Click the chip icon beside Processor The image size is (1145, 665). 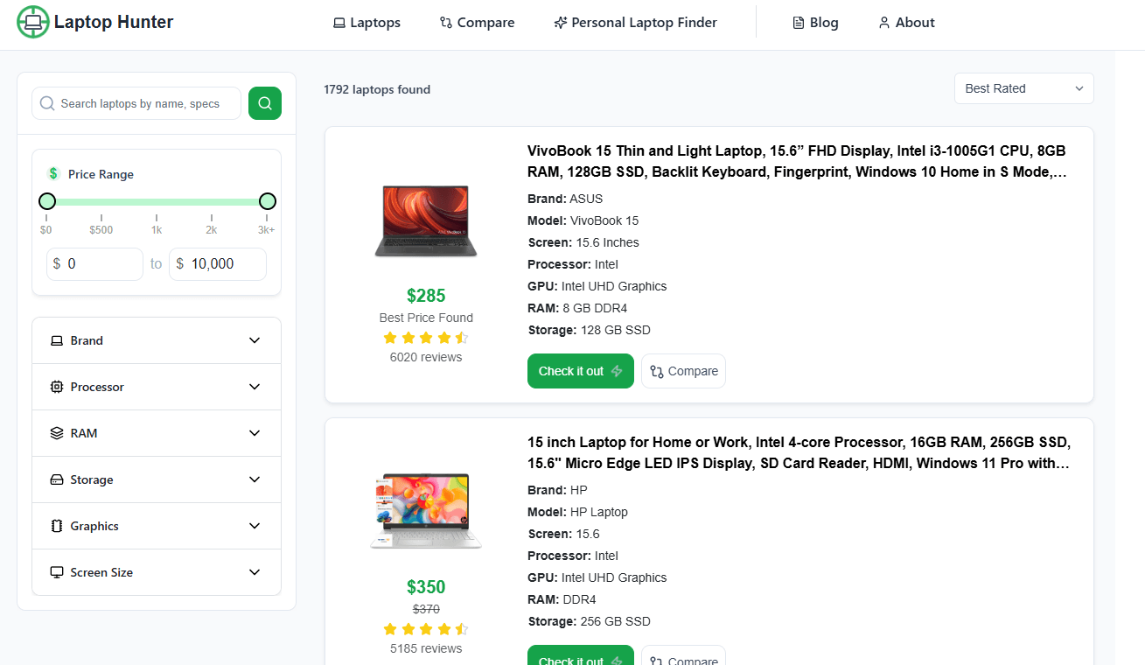(x=57, y=387)
